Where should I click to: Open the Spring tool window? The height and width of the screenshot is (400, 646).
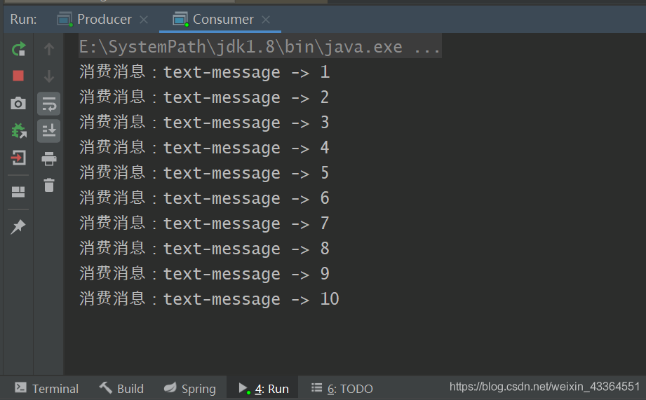coord(190,388)
